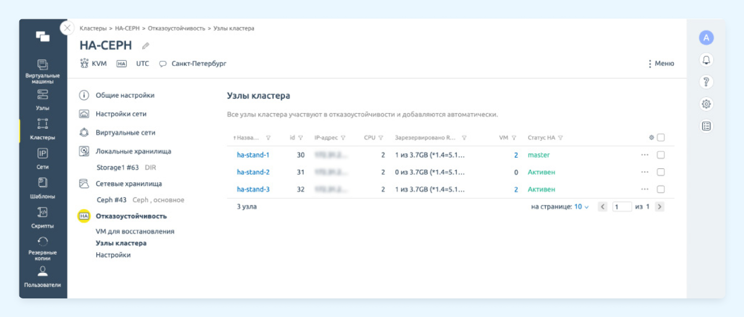Check the ha-stand-3 row checkbox

coord(661,189)
